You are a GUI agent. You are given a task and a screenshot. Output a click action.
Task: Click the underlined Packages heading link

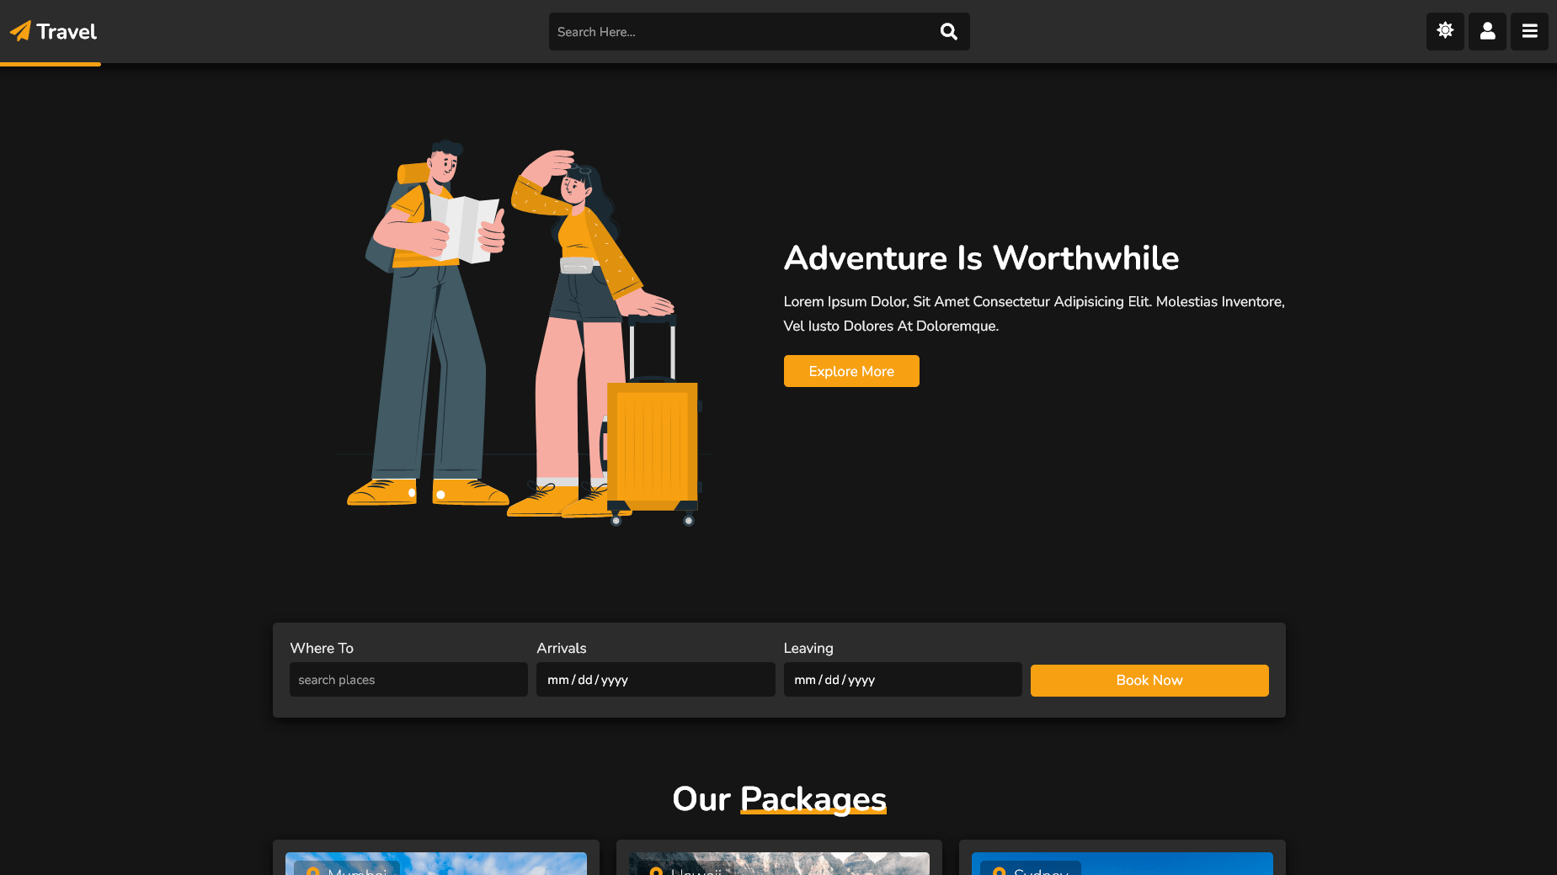(813, 799)
